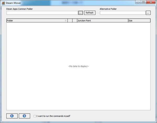Sort by the Size column header
The height and width of the screenshot is (123, 157).
pos(139,21)
